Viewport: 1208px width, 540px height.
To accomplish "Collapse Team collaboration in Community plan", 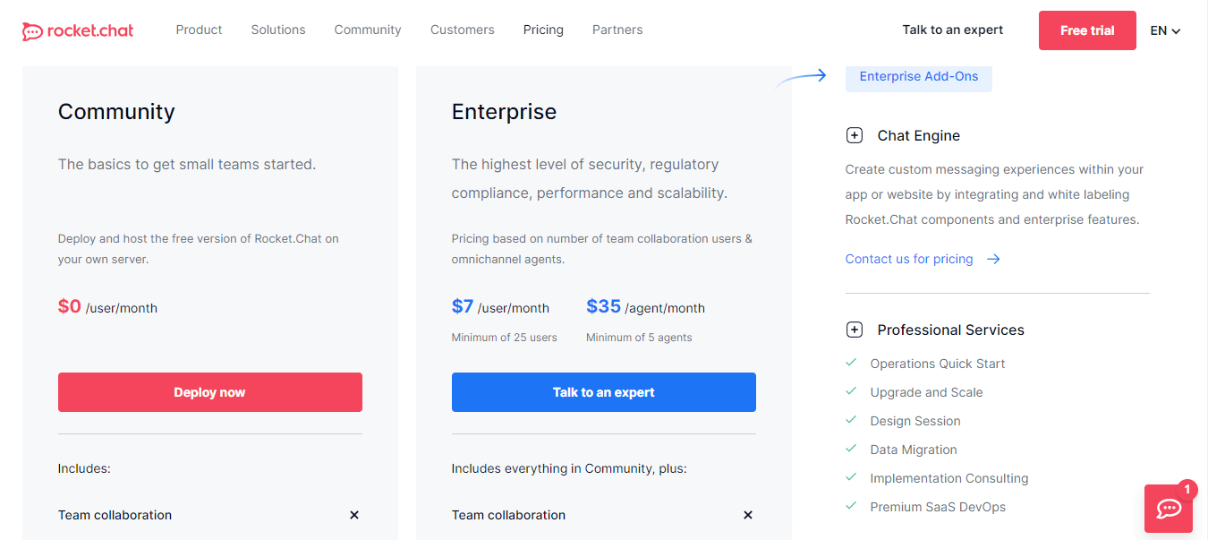I will (x=354, y=515).
